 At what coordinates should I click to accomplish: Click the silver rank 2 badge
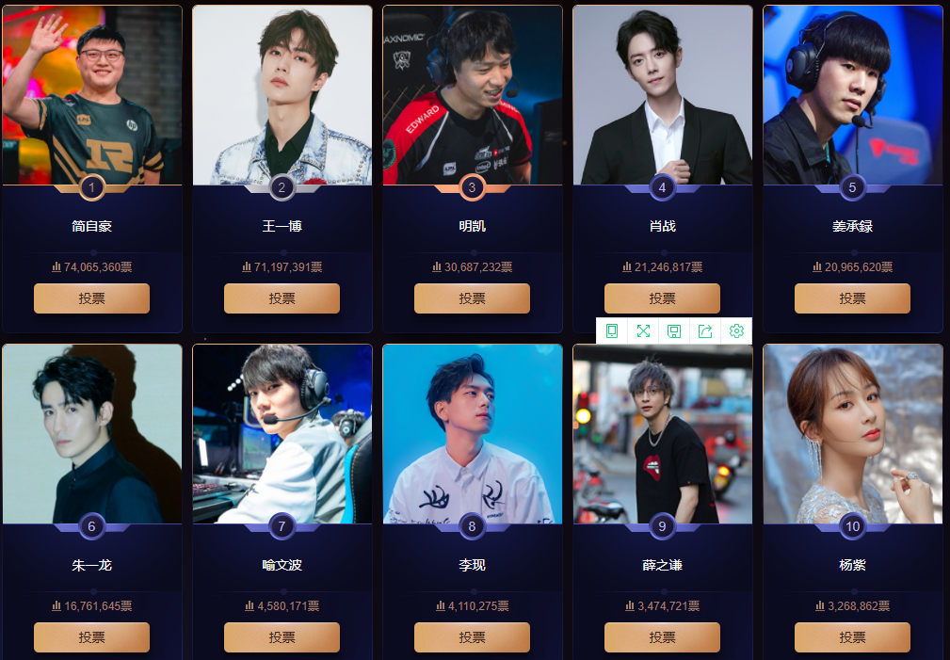(282, 187)
